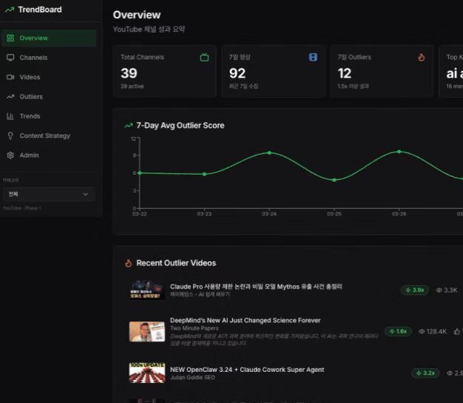
Task: Click the category dropdown chevron arrow
Action: 85,194
